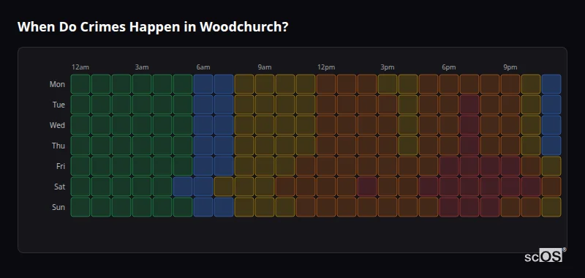Select the Sunday 11pm yellow cell

coord(551,207)
